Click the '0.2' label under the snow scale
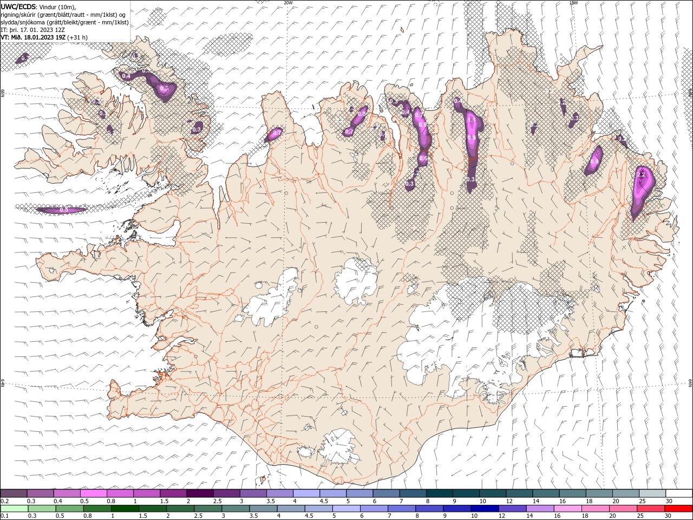693x520 pixels. pyautogui.click(x=5, y=501)
